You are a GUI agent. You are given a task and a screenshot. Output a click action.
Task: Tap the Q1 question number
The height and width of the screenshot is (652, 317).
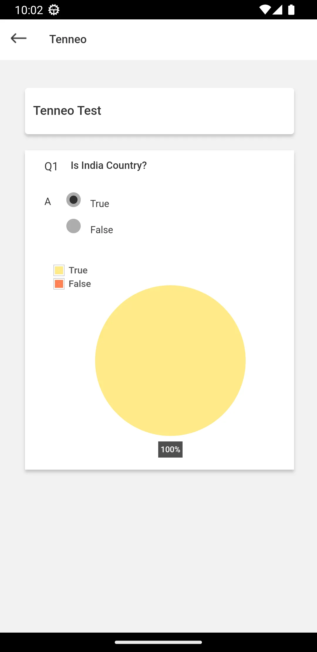[x=51, y=167]
